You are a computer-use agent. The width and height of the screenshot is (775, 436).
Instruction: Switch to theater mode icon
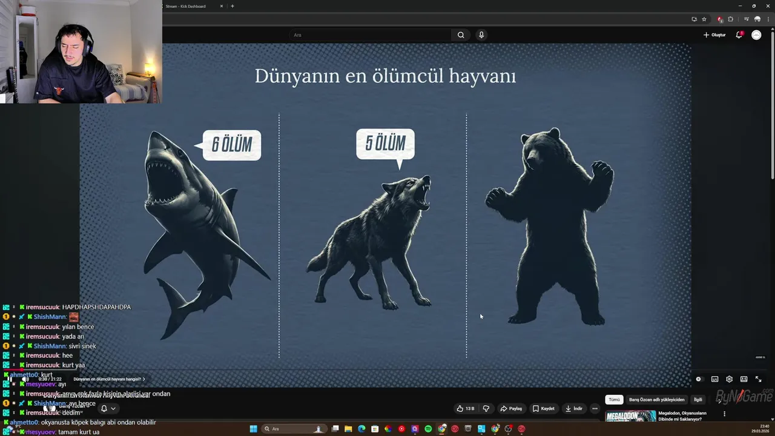coord(744,379)
